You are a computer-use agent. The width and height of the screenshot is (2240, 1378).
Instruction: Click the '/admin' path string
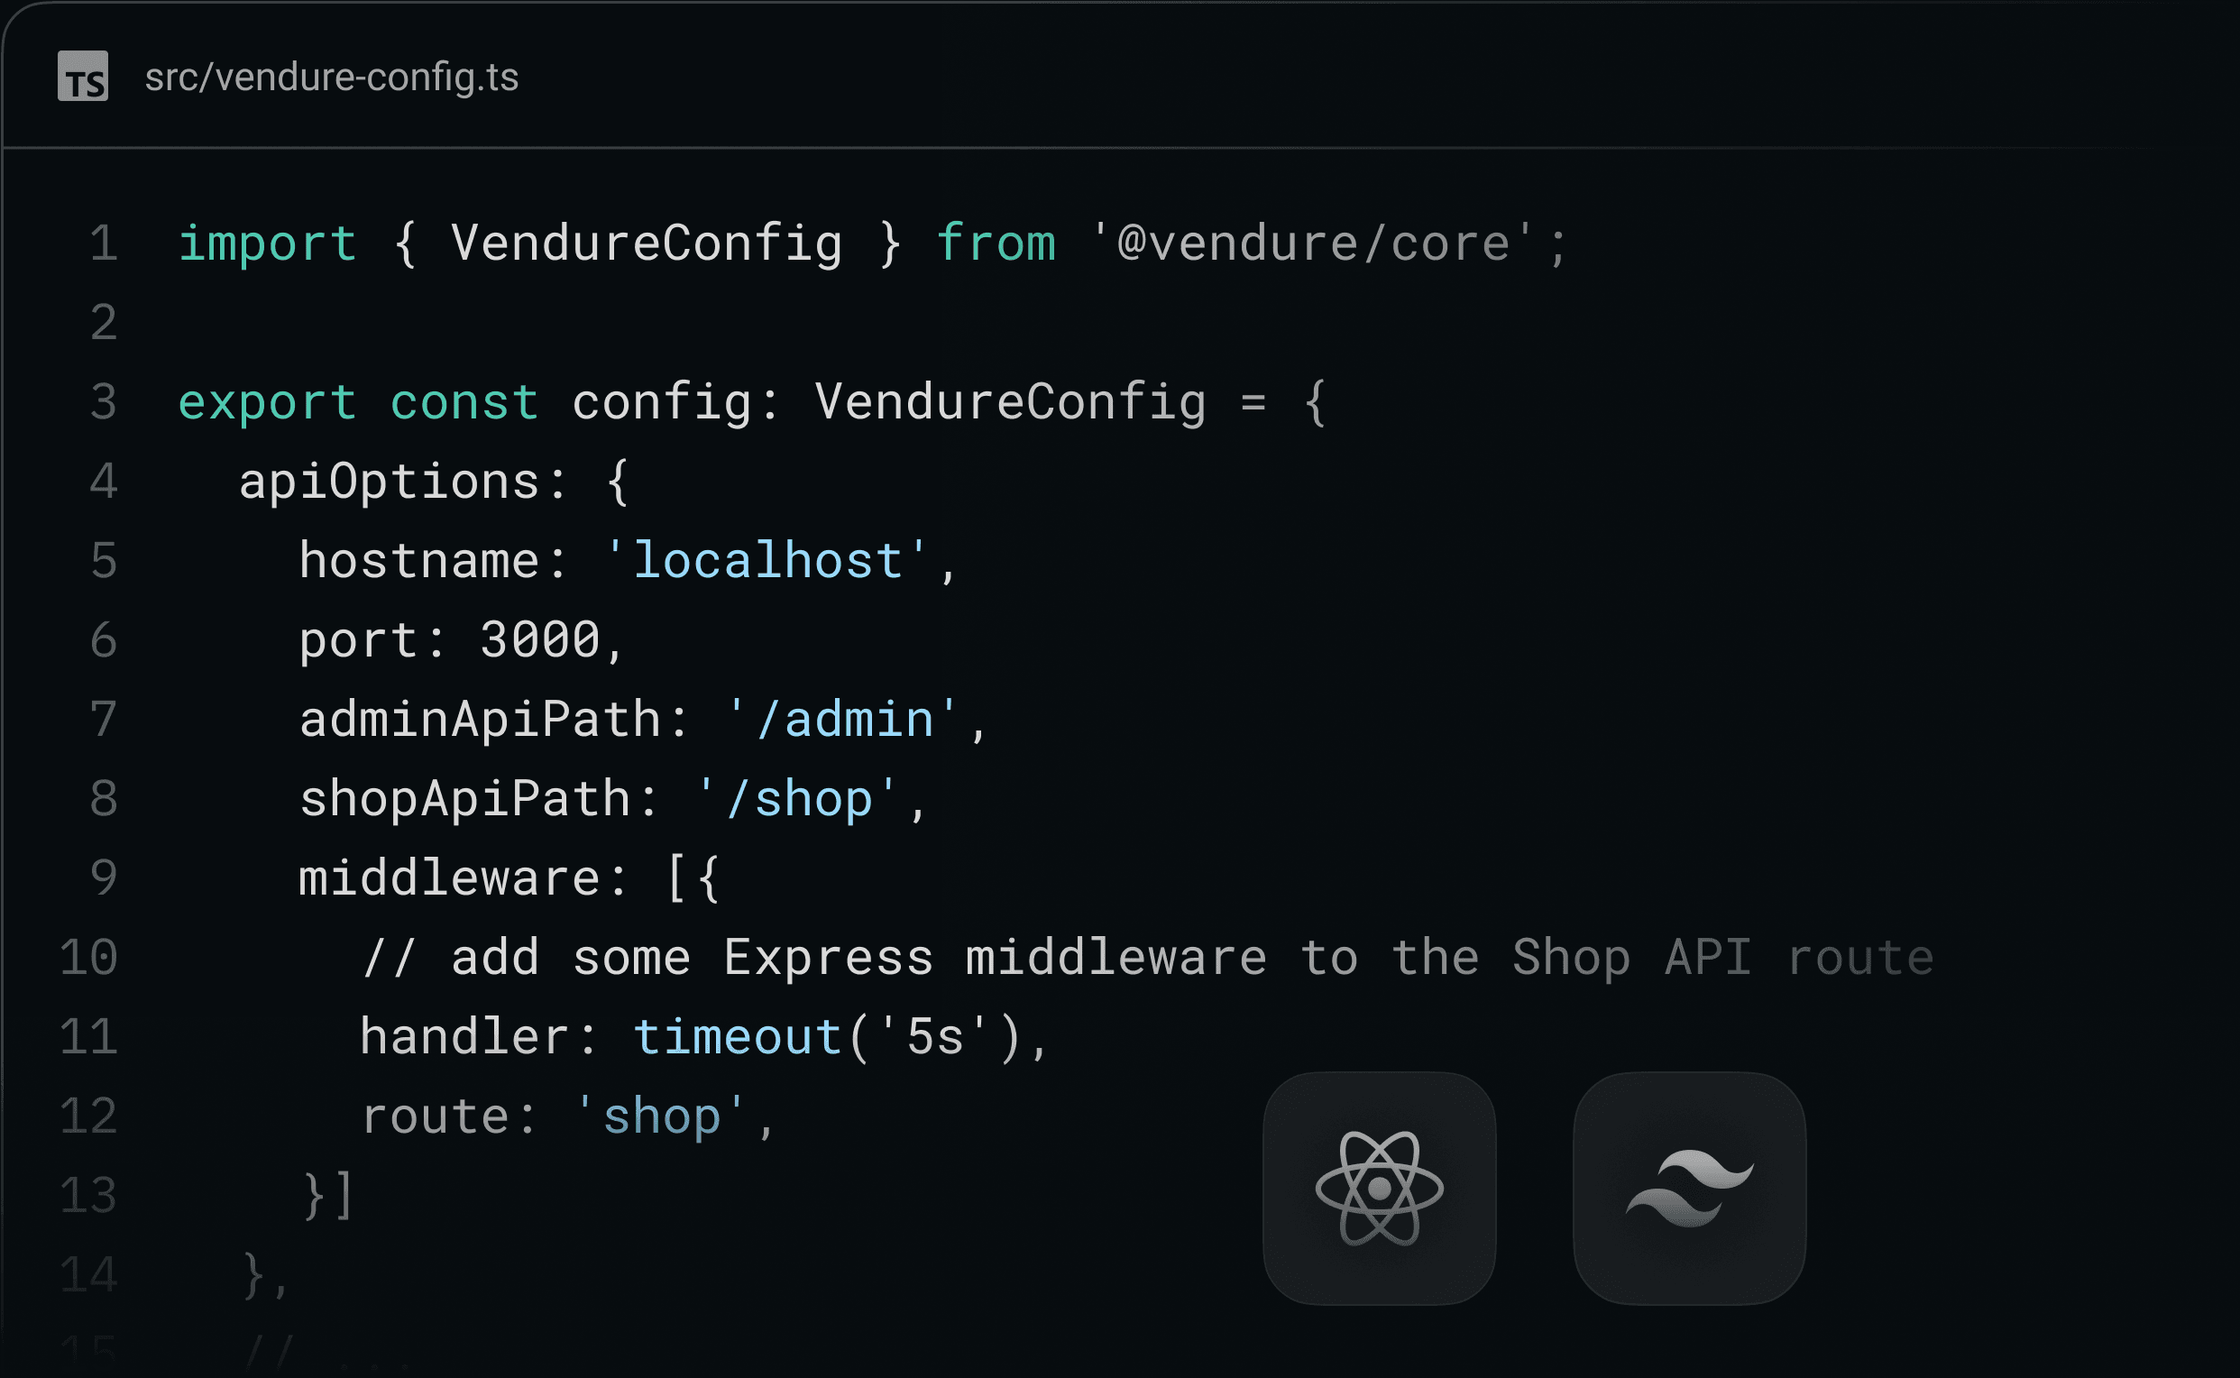[843, 719]
